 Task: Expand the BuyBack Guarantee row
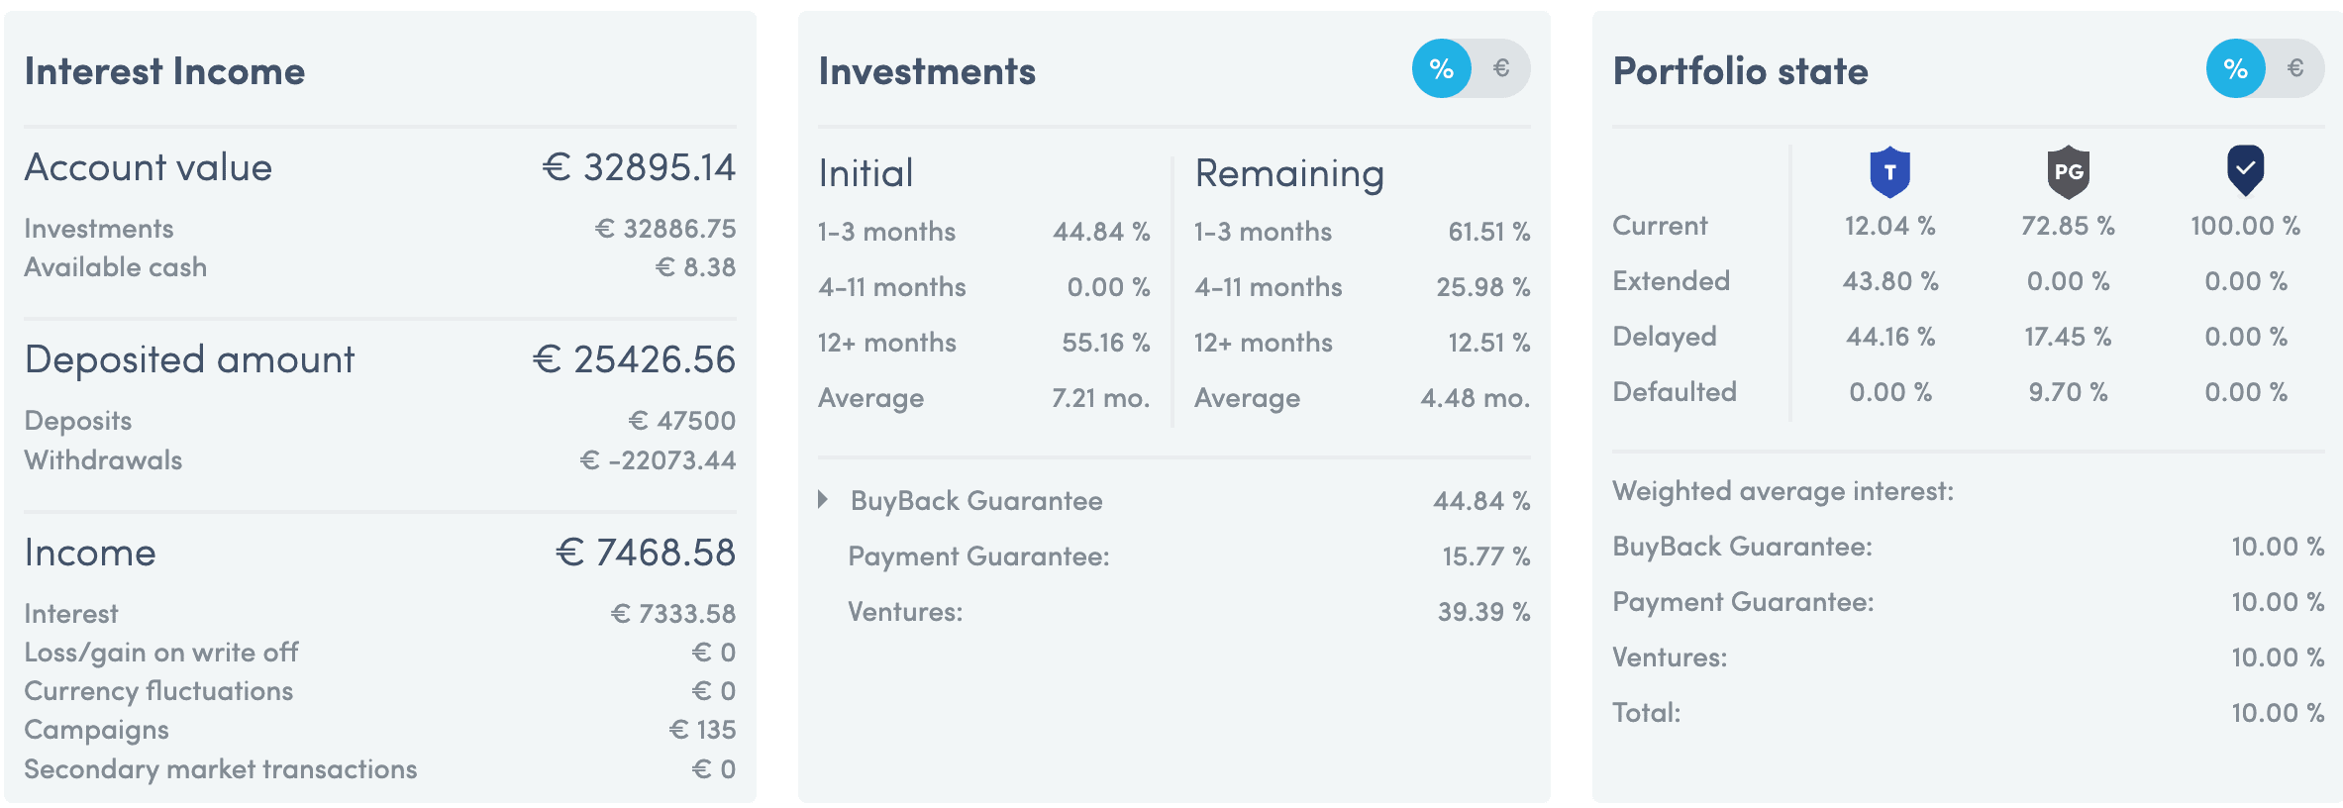823,500
